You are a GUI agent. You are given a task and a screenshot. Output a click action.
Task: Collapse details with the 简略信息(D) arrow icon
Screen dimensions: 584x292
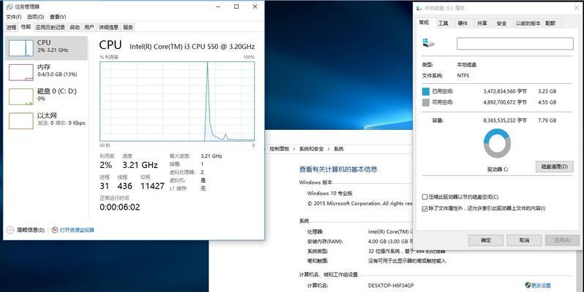click(x=10, y=230)
